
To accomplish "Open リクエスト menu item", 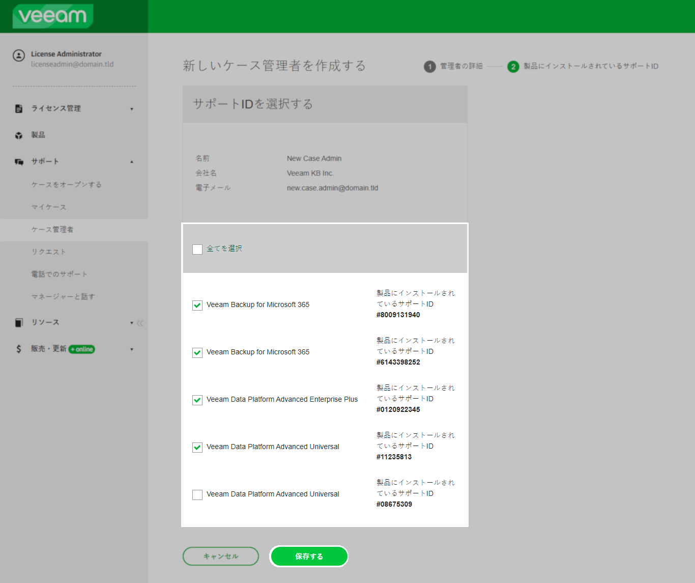I will (49, 252).
